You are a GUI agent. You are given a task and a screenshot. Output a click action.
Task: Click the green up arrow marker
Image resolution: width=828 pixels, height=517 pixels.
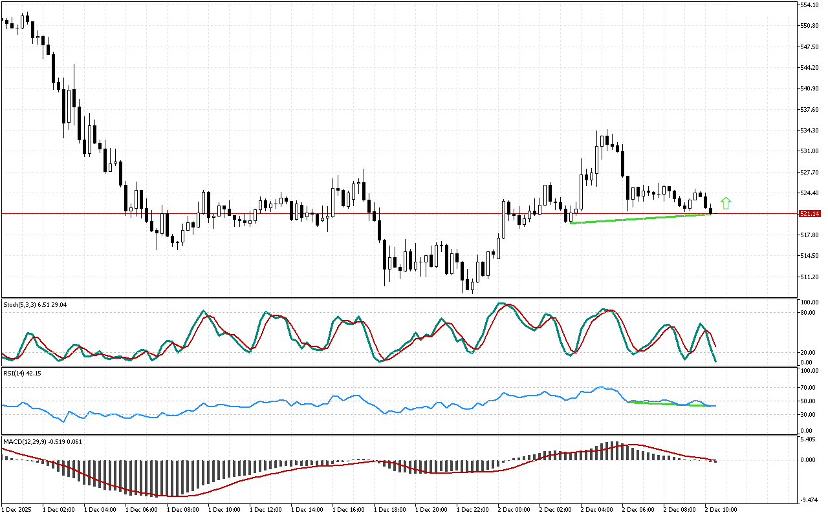click(x=726, y=203)
